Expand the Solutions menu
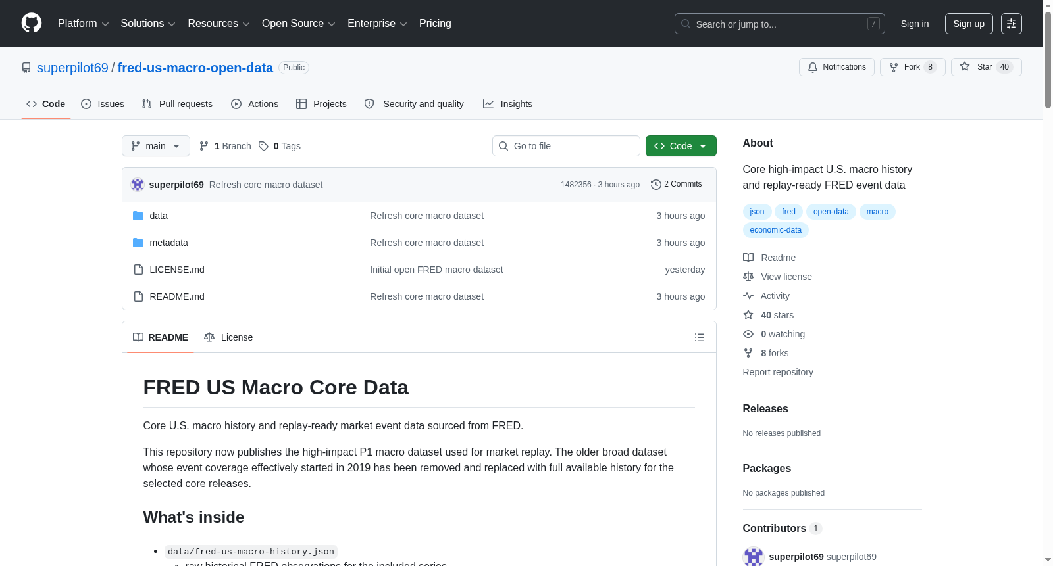This screenshot has height=566, width=1053. (x=148, y=24)
